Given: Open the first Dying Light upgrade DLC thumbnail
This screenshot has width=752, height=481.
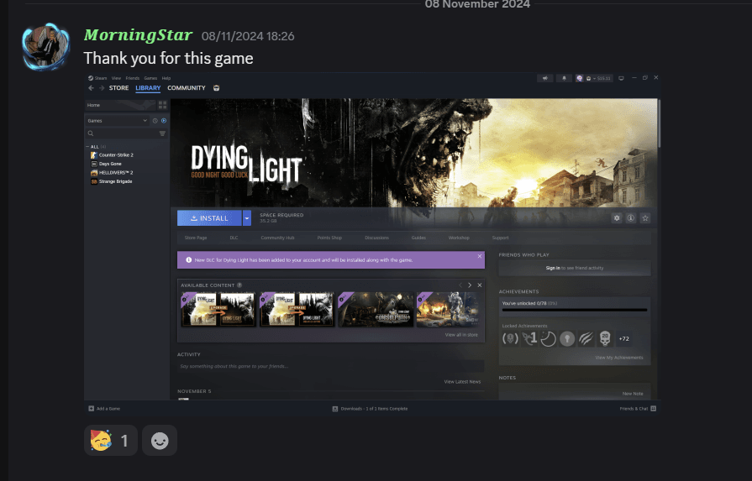Looking at the screenshot, I should click(x=218, y=310).
